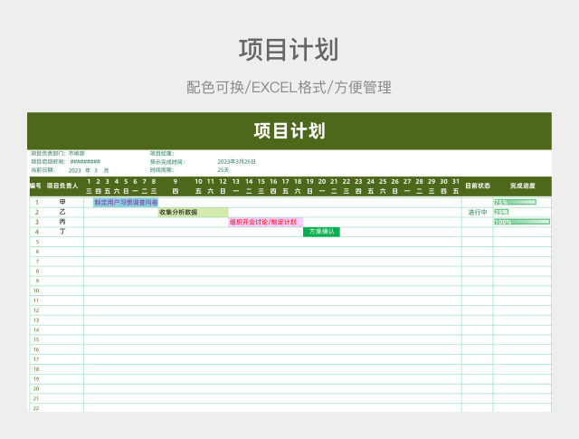Select the green banner title 项目计划
This screenshot has height=439, width=579.
click(x=289, y=131)
